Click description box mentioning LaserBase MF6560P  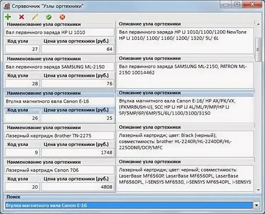(185, 178)
